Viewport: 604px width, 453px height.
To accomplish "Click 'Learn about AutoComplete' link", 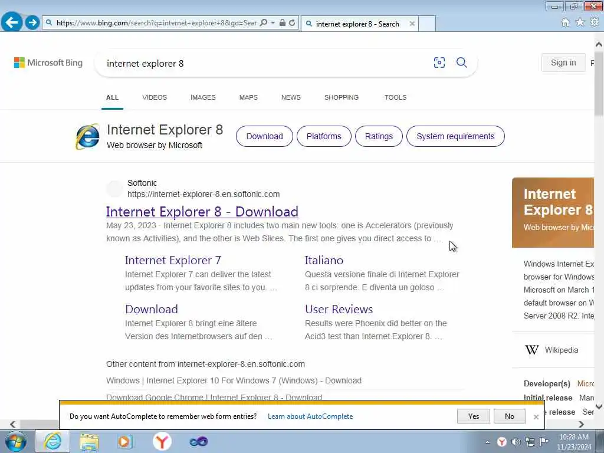I will 310,416.
